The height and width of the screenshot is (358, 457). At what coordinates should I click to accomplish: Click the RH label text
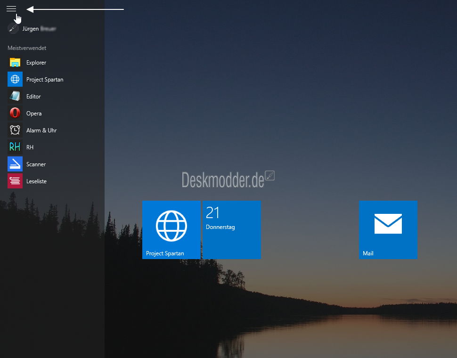(30, 147)
